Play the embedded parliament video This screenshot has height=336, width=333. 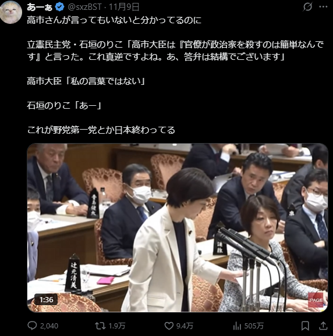178,227
